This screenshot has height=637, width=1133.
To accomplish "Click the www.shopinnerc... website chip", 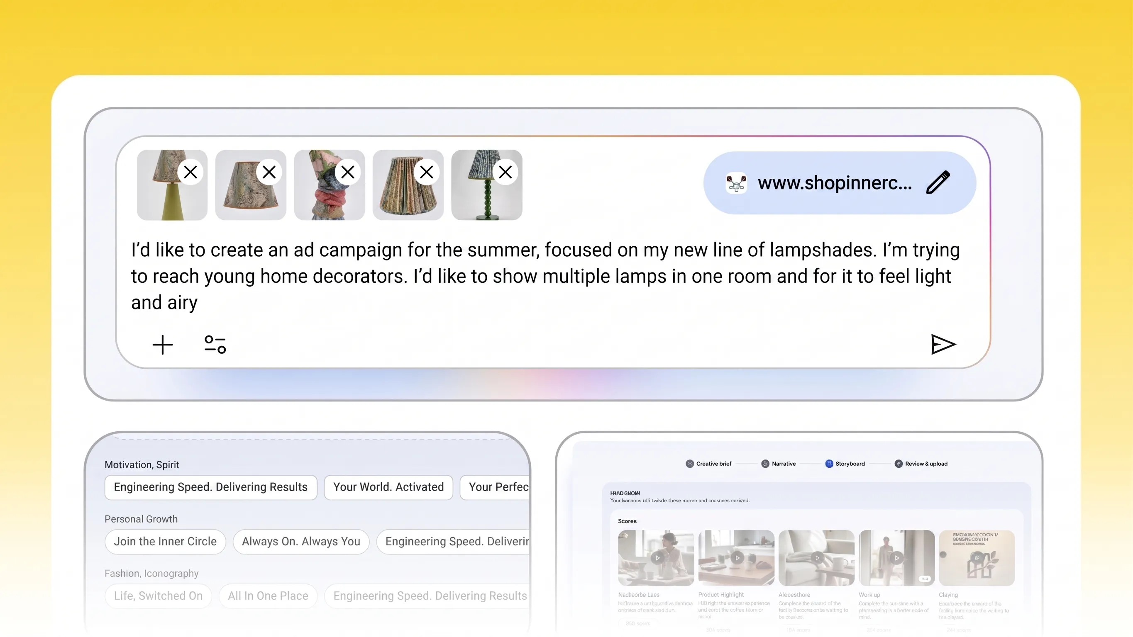I will point(840,183).
